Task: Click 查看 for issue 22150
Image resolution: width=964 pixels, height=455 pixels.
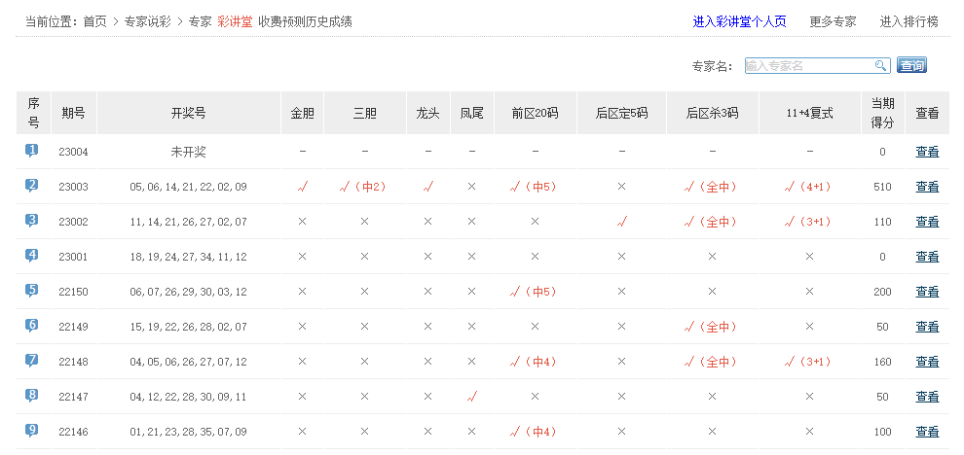Action: coord(927,292)
